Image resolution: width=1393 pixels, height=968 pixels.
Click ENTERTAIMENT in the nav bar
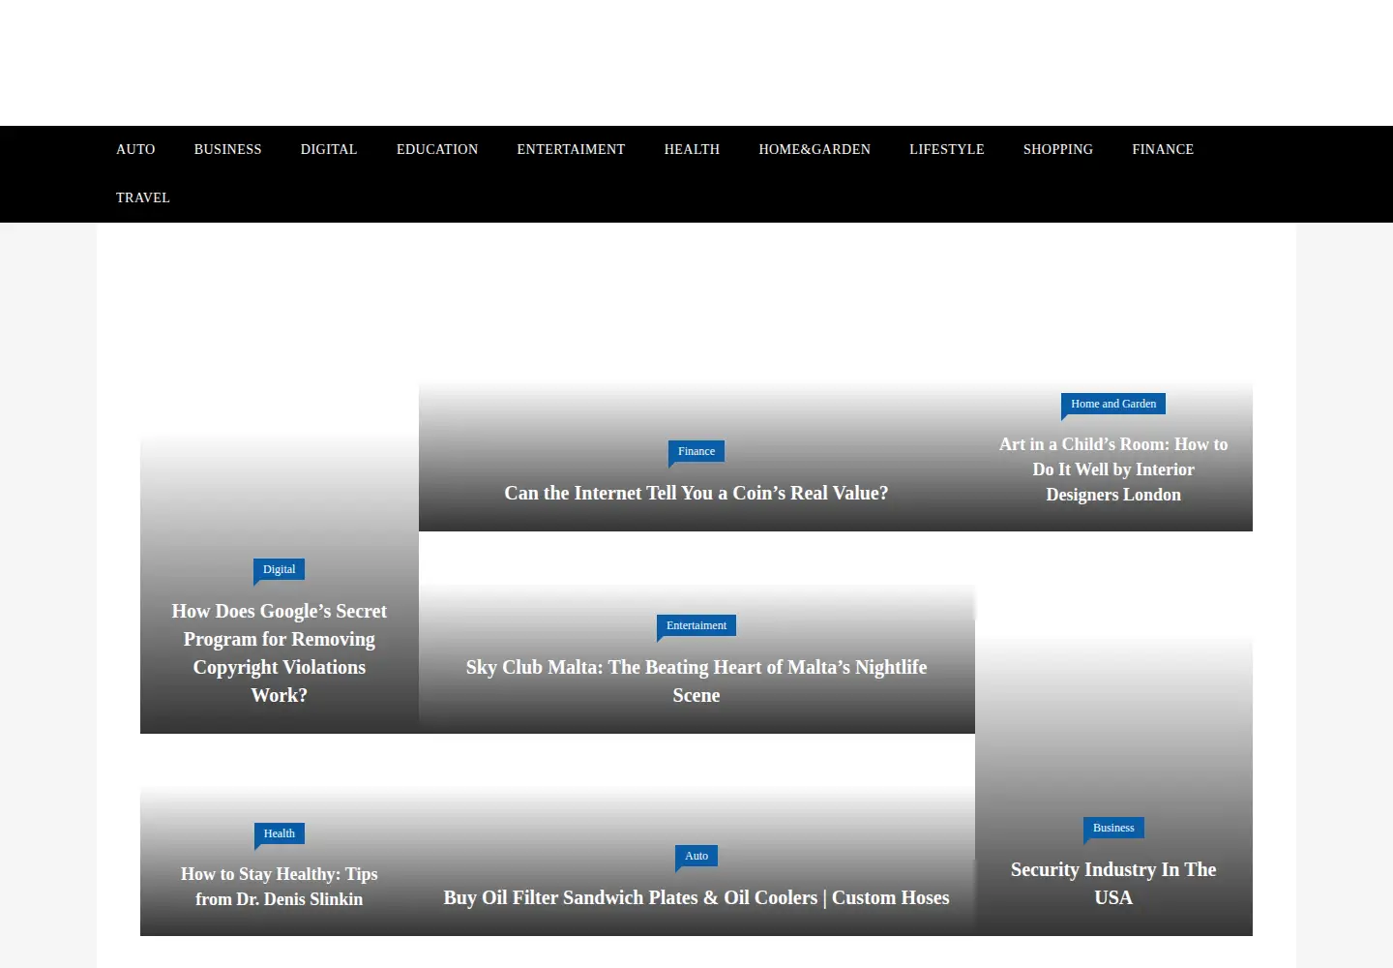point(571,149)
